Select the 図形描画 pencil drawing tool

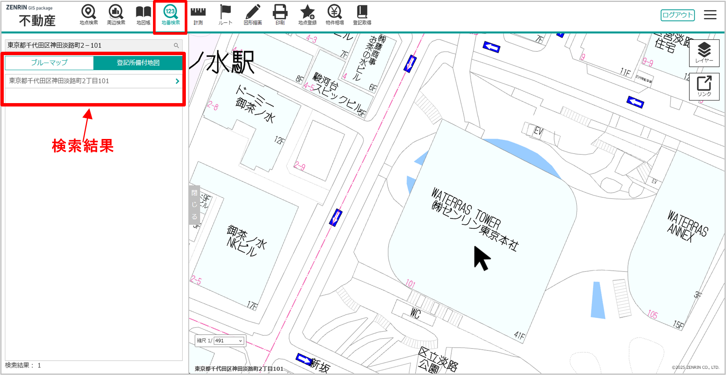253,15
